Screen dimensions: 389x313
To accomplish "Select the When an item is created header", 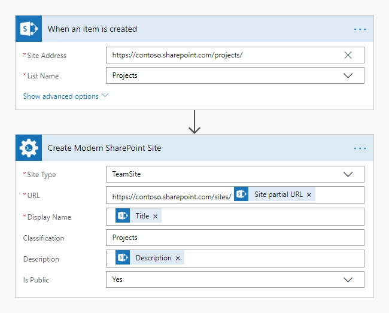I will [194, 29].
